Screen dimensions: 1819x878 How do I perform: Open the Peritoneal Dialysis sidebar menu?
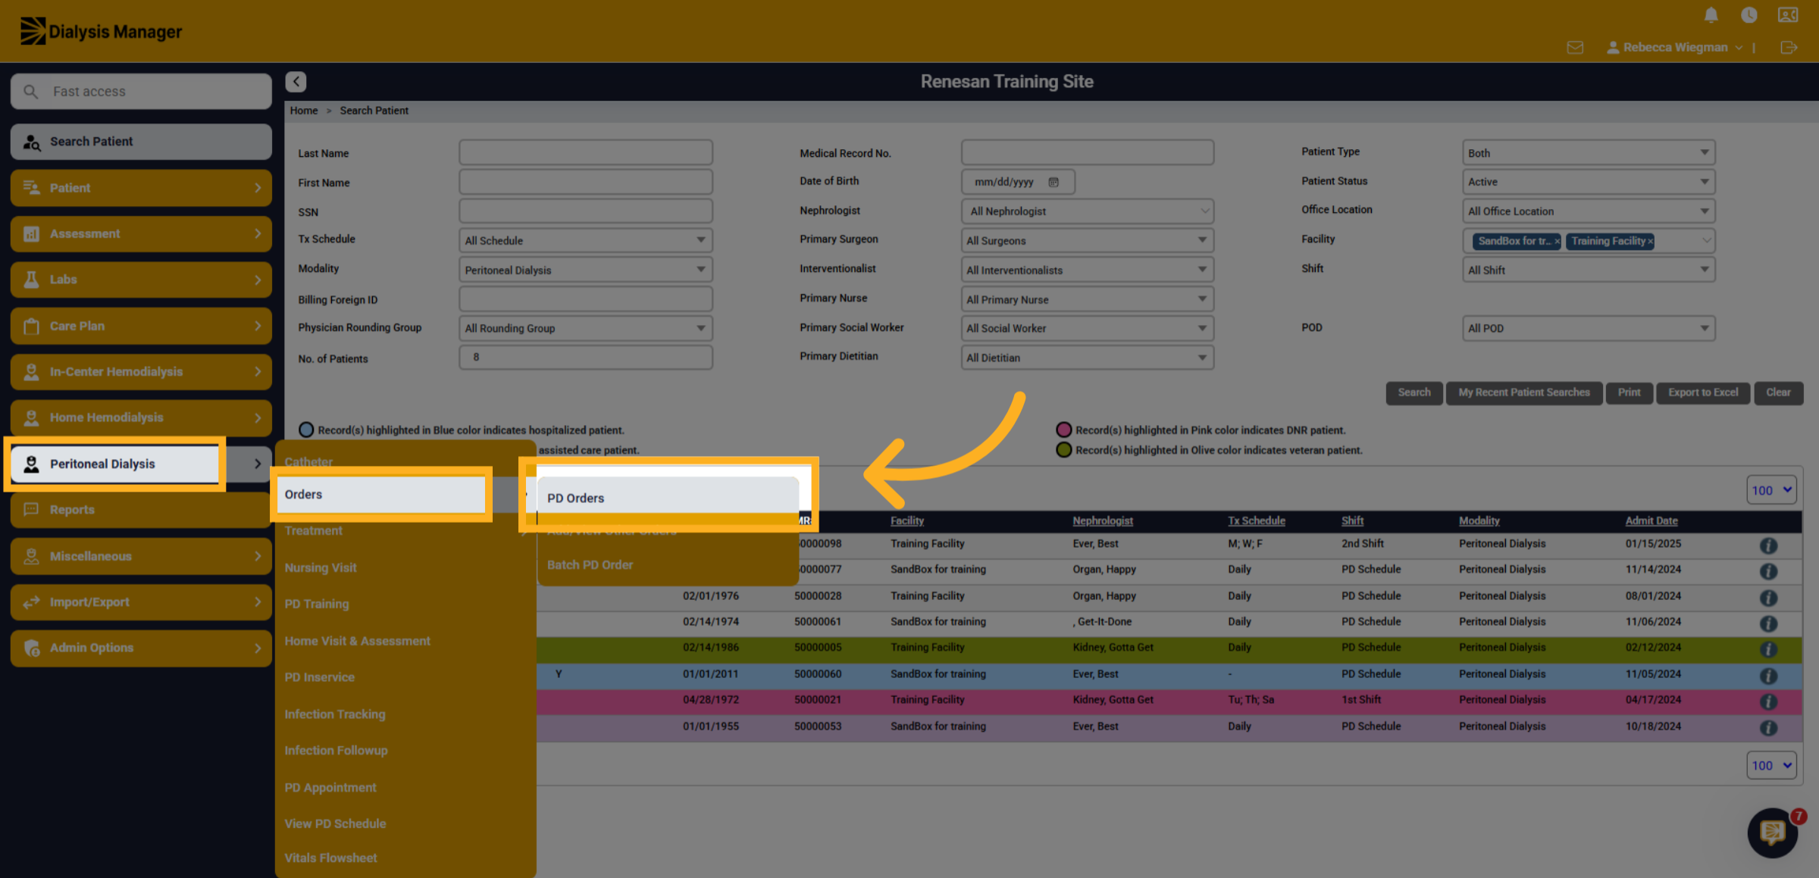(141, 464)
